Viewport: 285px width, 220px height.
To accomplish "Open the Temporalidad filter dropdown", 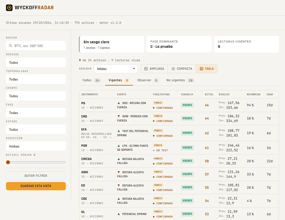I will pos(36,79).
